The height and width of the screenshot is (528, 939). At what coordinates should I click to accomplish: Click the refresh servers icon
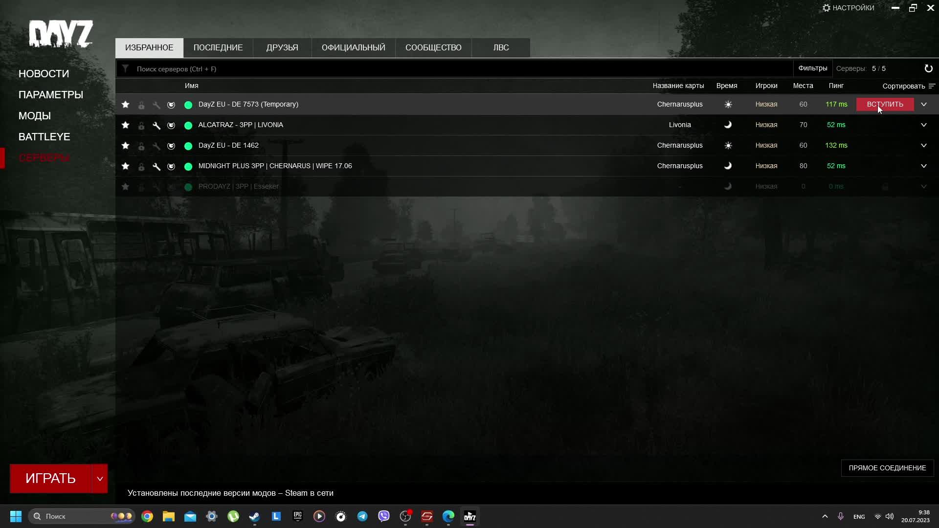click(929, 68)
